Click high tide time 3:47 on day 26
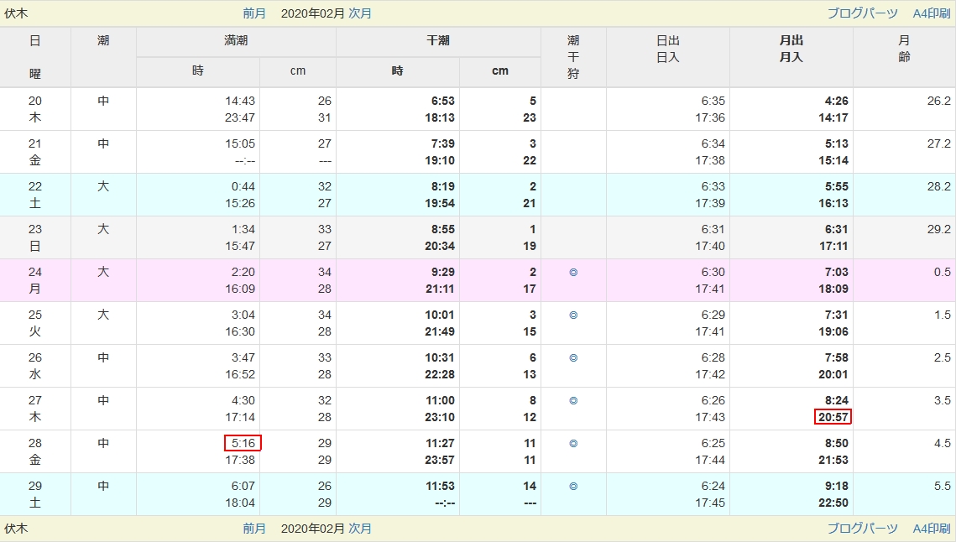956x542 pixels. (243, 357)
